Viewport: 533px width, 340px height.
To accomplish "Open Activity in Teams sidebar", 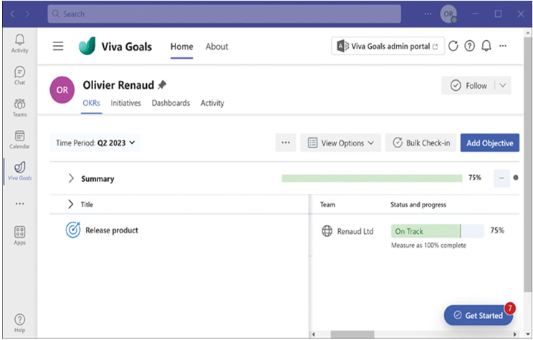I will click(20, 44).
